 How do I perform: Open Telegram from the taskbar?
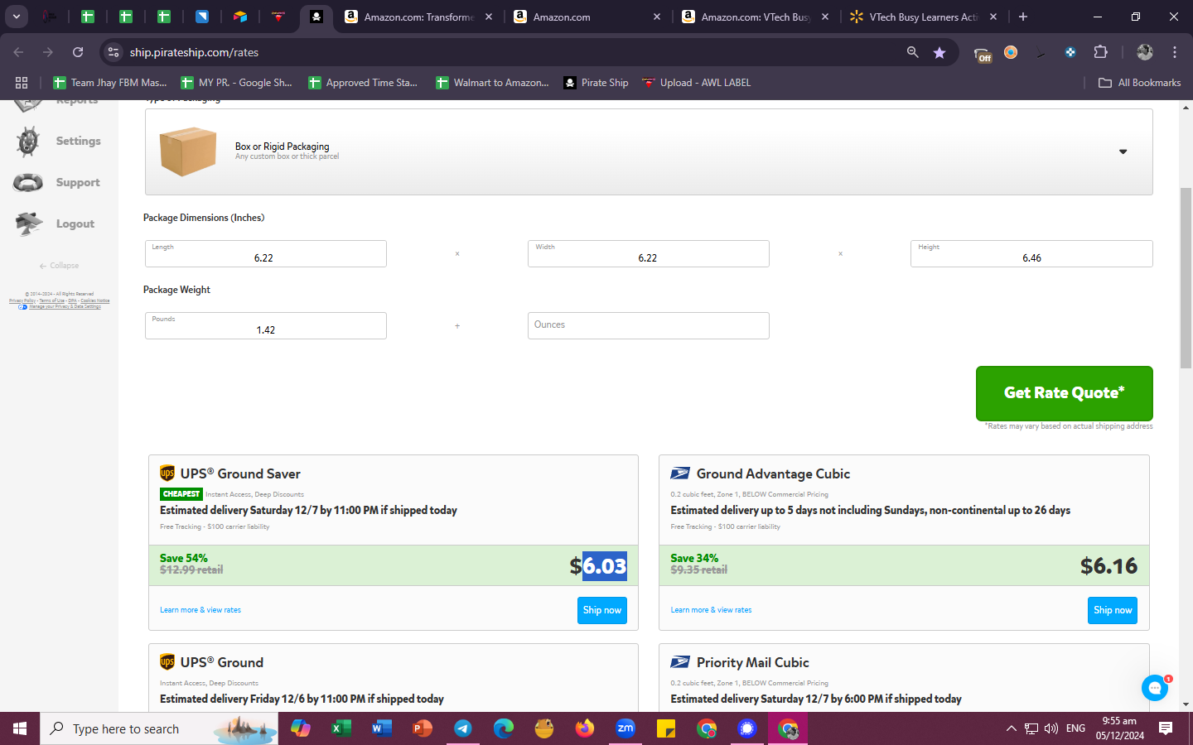[462, 728]
